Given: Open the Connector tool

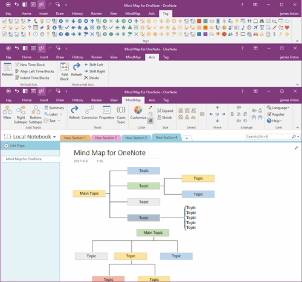Looking at the screenshot, I should point(89,113).
